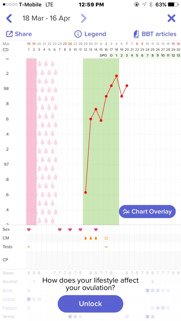
Task: Click the heart icon under Mar 28
Action: pyautogui.click(x=80, y=229)
